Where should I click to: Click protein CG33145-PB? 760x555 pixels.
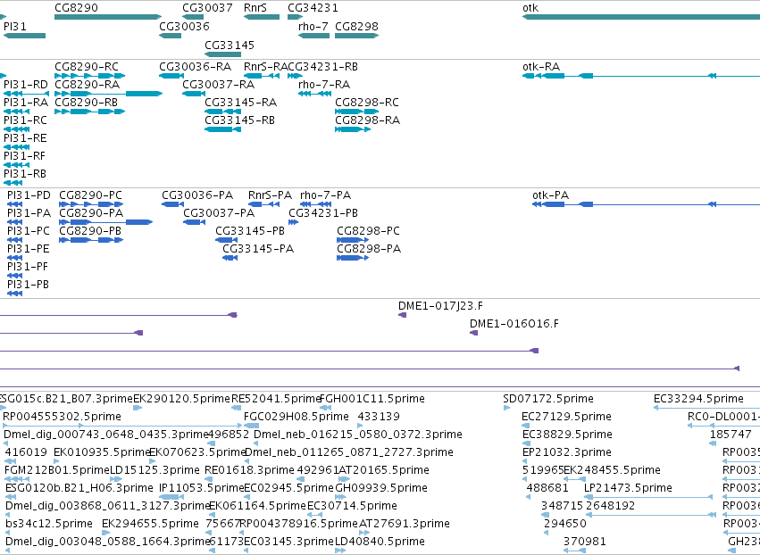pos(250,231)
